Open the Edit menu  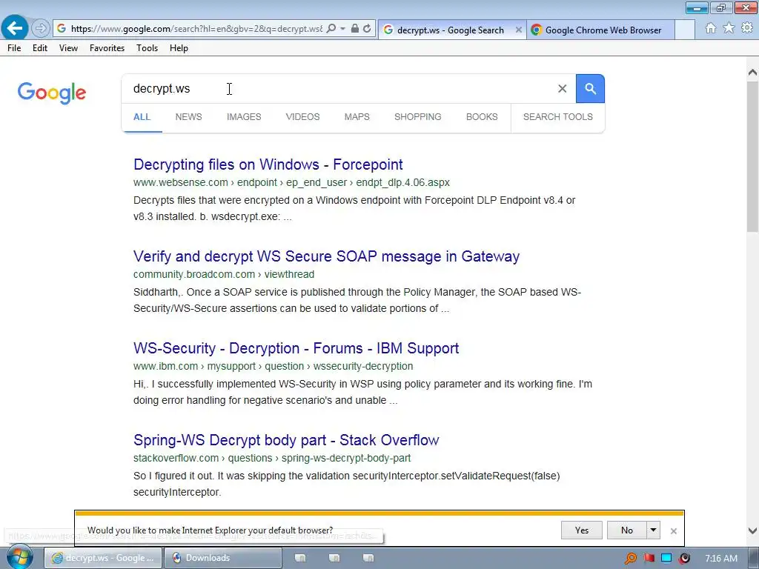tap(40, 48)
